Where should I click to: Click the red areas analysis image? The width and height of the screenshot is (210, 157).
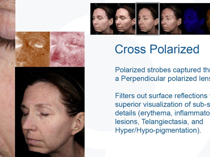point(67,49)
